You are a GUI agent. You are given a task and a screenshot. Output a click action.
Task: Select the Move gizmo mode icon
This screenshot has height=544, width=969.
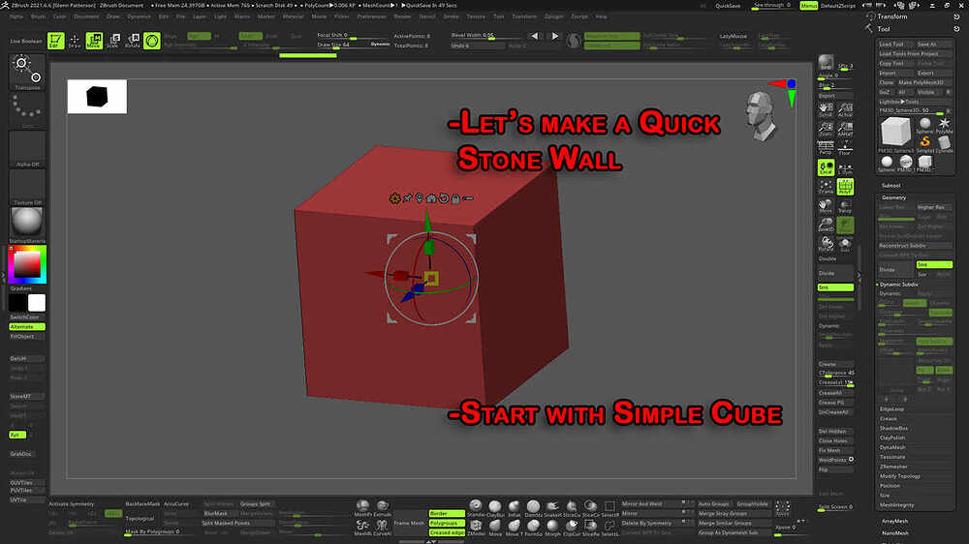(94, 41)
